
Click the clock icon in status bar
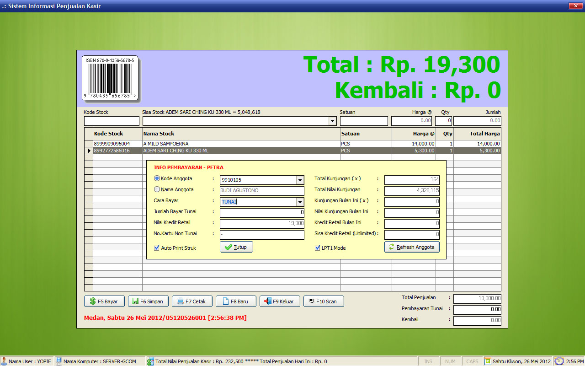pyautogui.click(x=559, y=361)
